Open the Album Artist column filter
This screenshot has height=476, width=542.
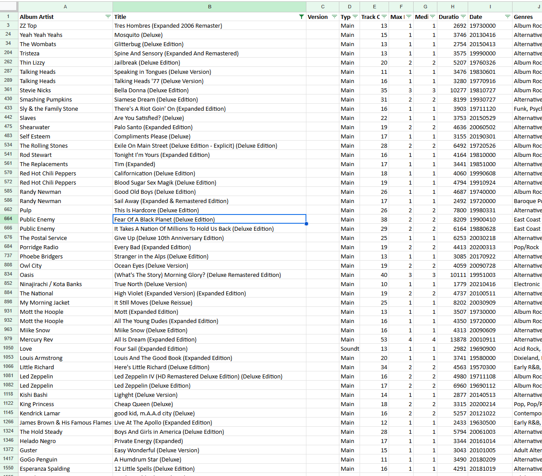[108, 17]
